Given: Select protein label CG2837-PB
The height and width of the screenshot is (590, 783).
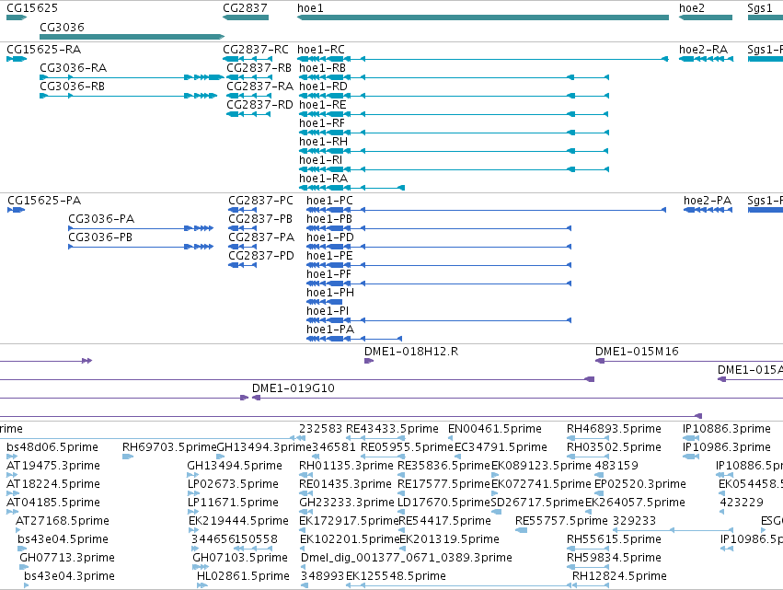Looking at the screenshot, I should [x=260, y=219].
